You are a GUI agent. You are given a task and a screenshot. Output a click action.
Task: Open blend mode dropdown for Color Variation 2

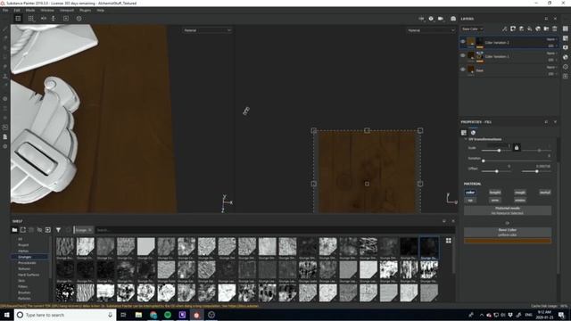551,39
